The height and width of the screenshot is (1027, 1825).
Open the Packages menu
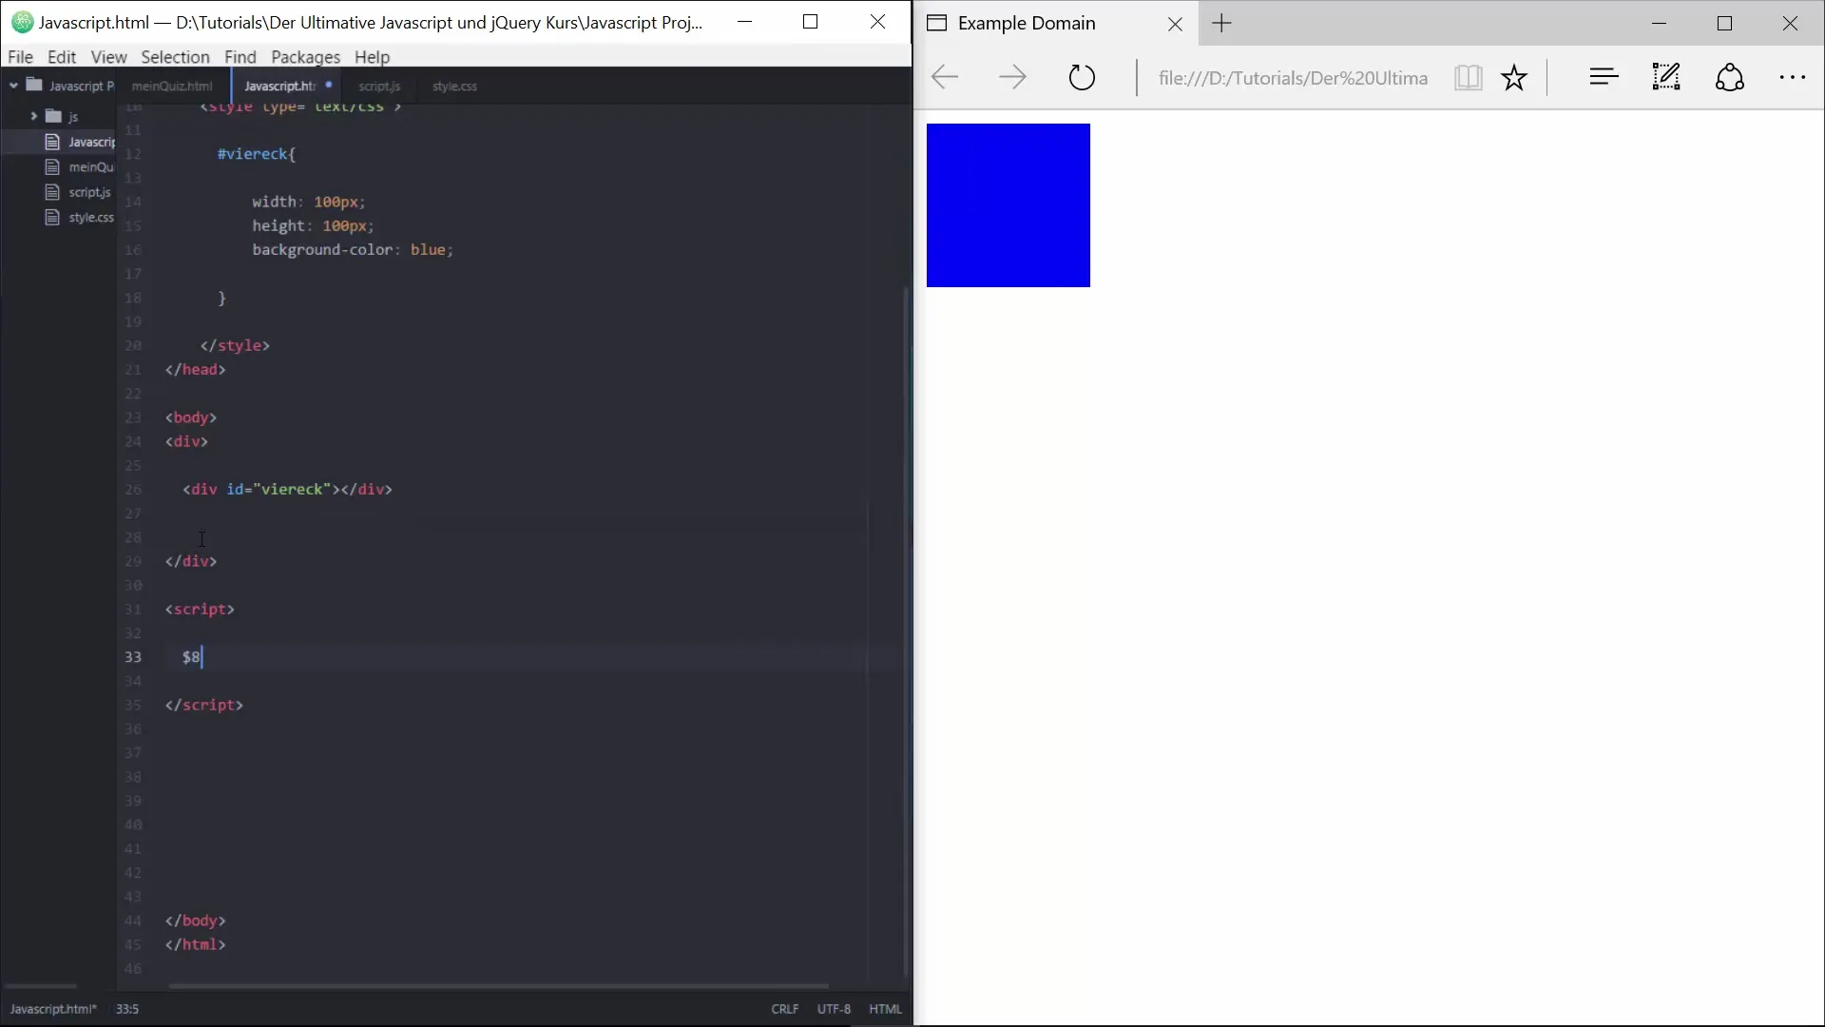(x=305, y=57)
